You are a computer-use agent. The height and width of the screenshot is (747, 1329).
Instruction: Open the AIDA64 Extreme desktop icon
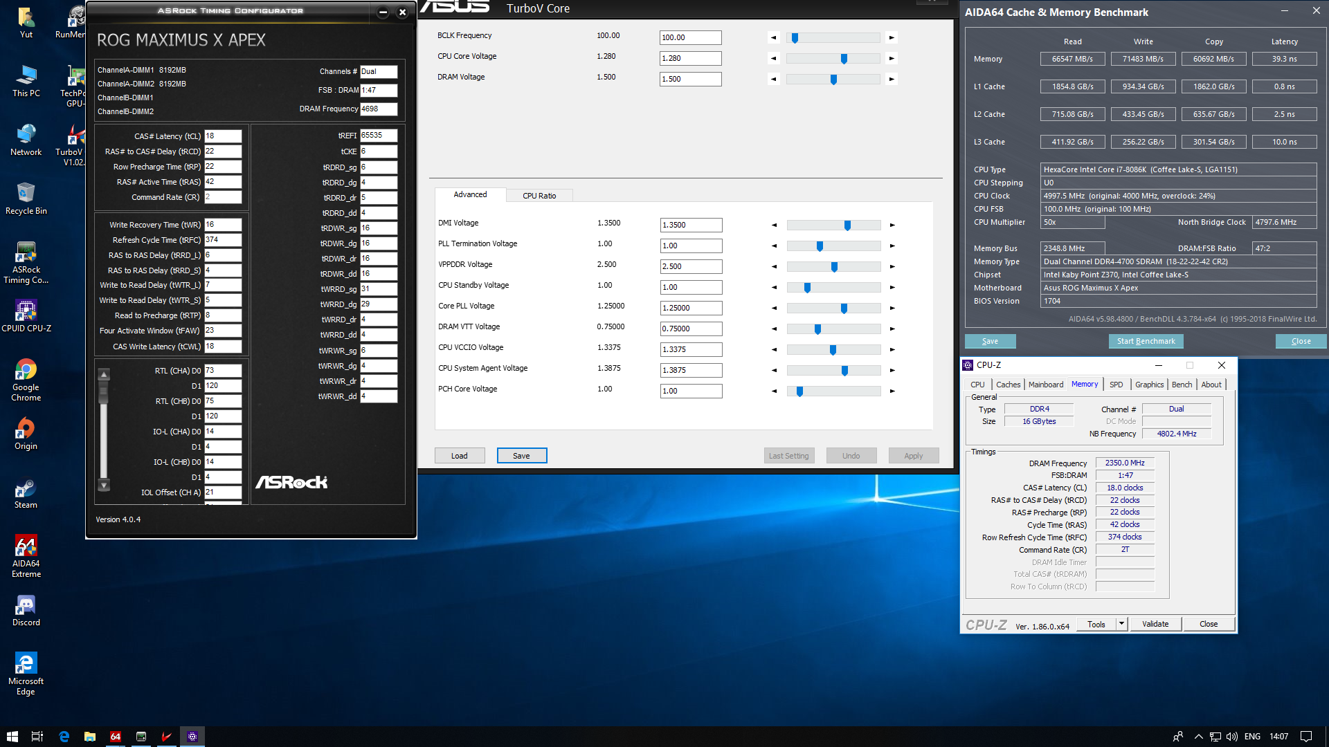click(x=26, y=555)
